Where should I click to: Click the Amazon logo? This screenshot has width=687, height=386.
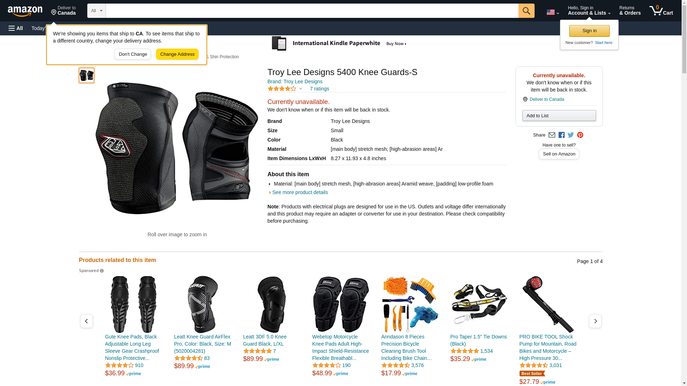coord(25,11)
